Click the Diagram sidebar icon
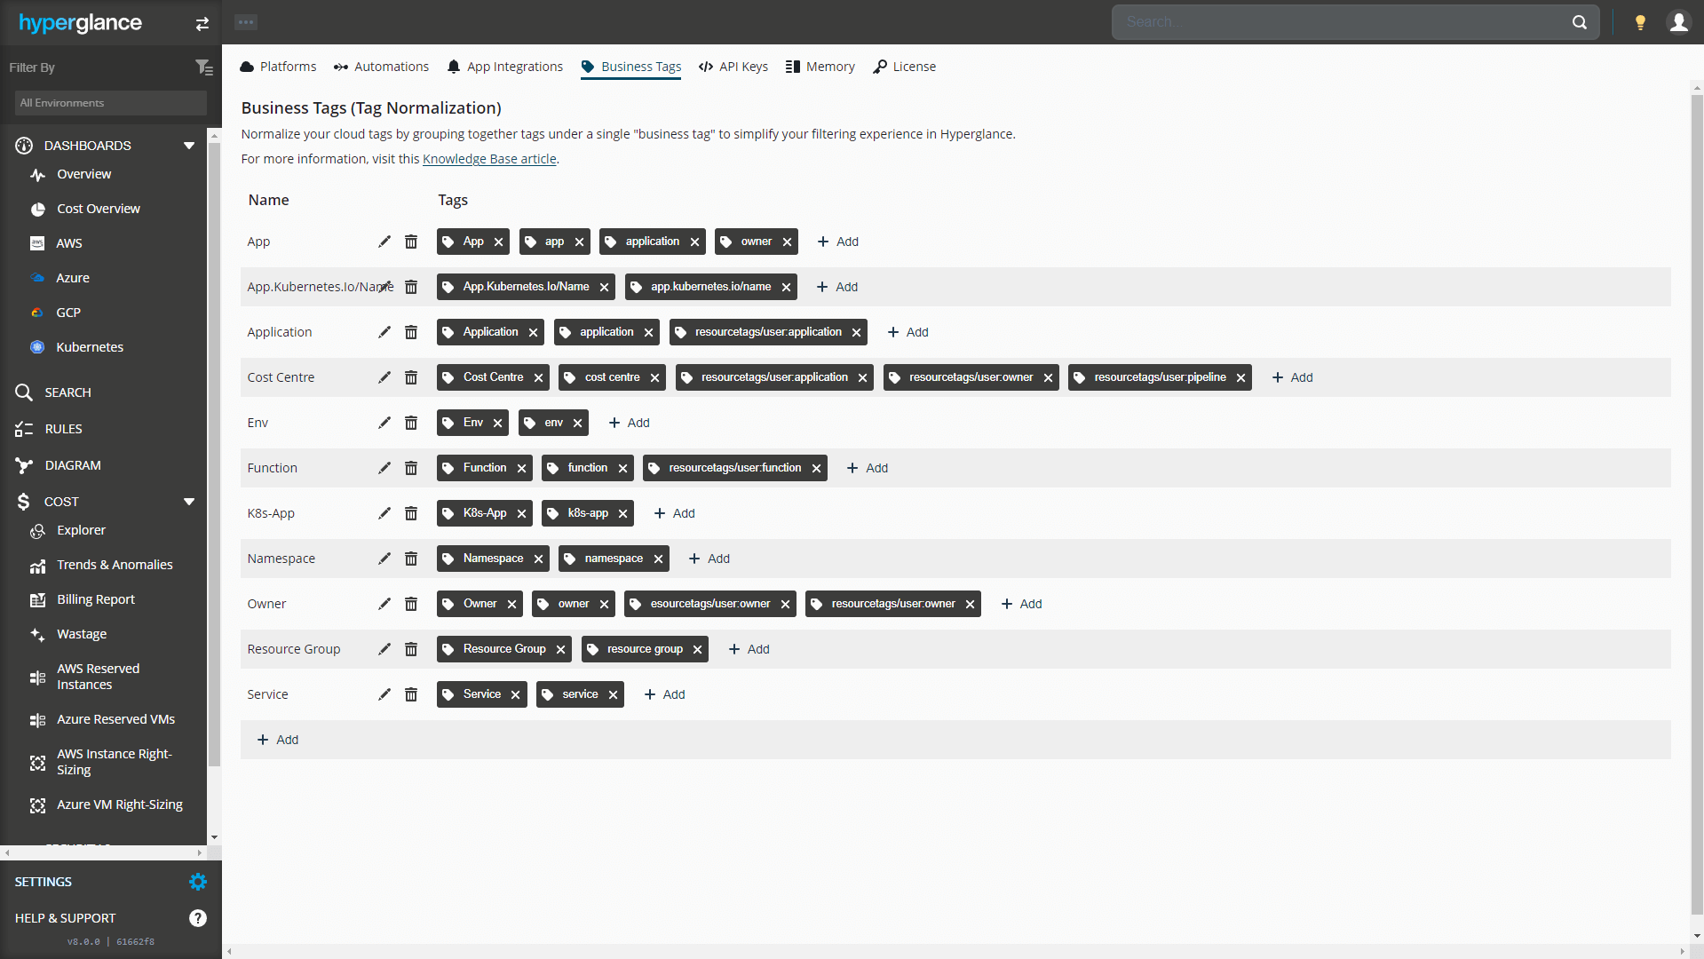The height and width of the screenshot is (959, 1704). coord(24,464)
